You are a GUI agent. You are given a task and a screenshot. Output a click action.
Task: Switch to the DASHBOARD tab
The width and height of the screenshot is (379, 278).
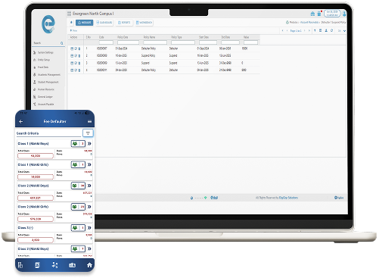(104, 23)
